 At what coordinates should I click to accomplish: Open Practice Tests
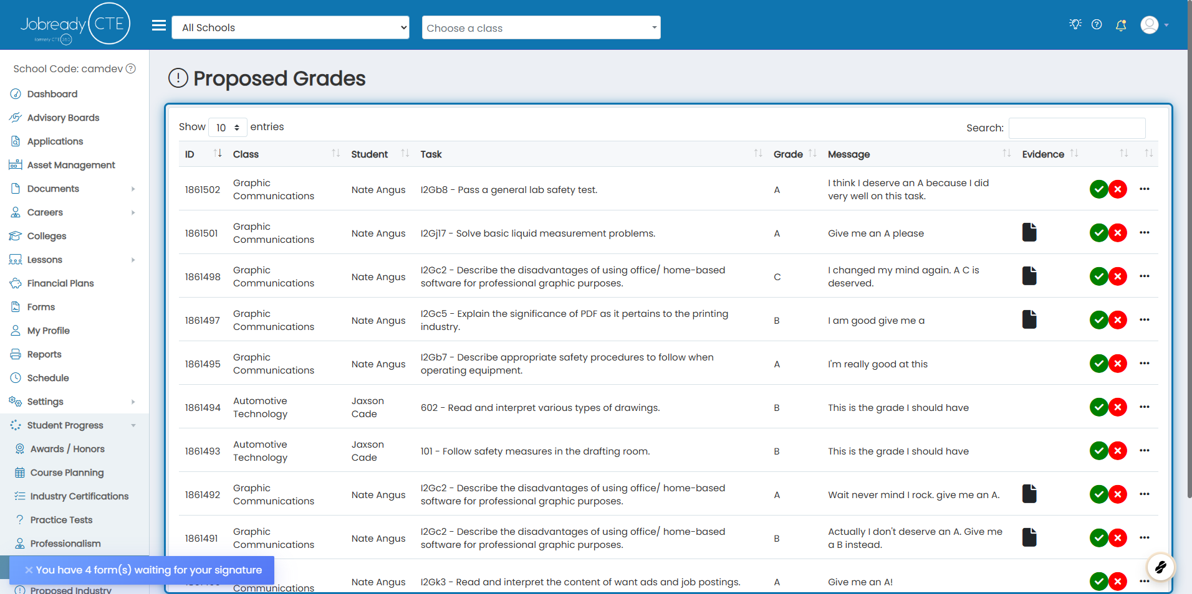(x=61, y=520)
